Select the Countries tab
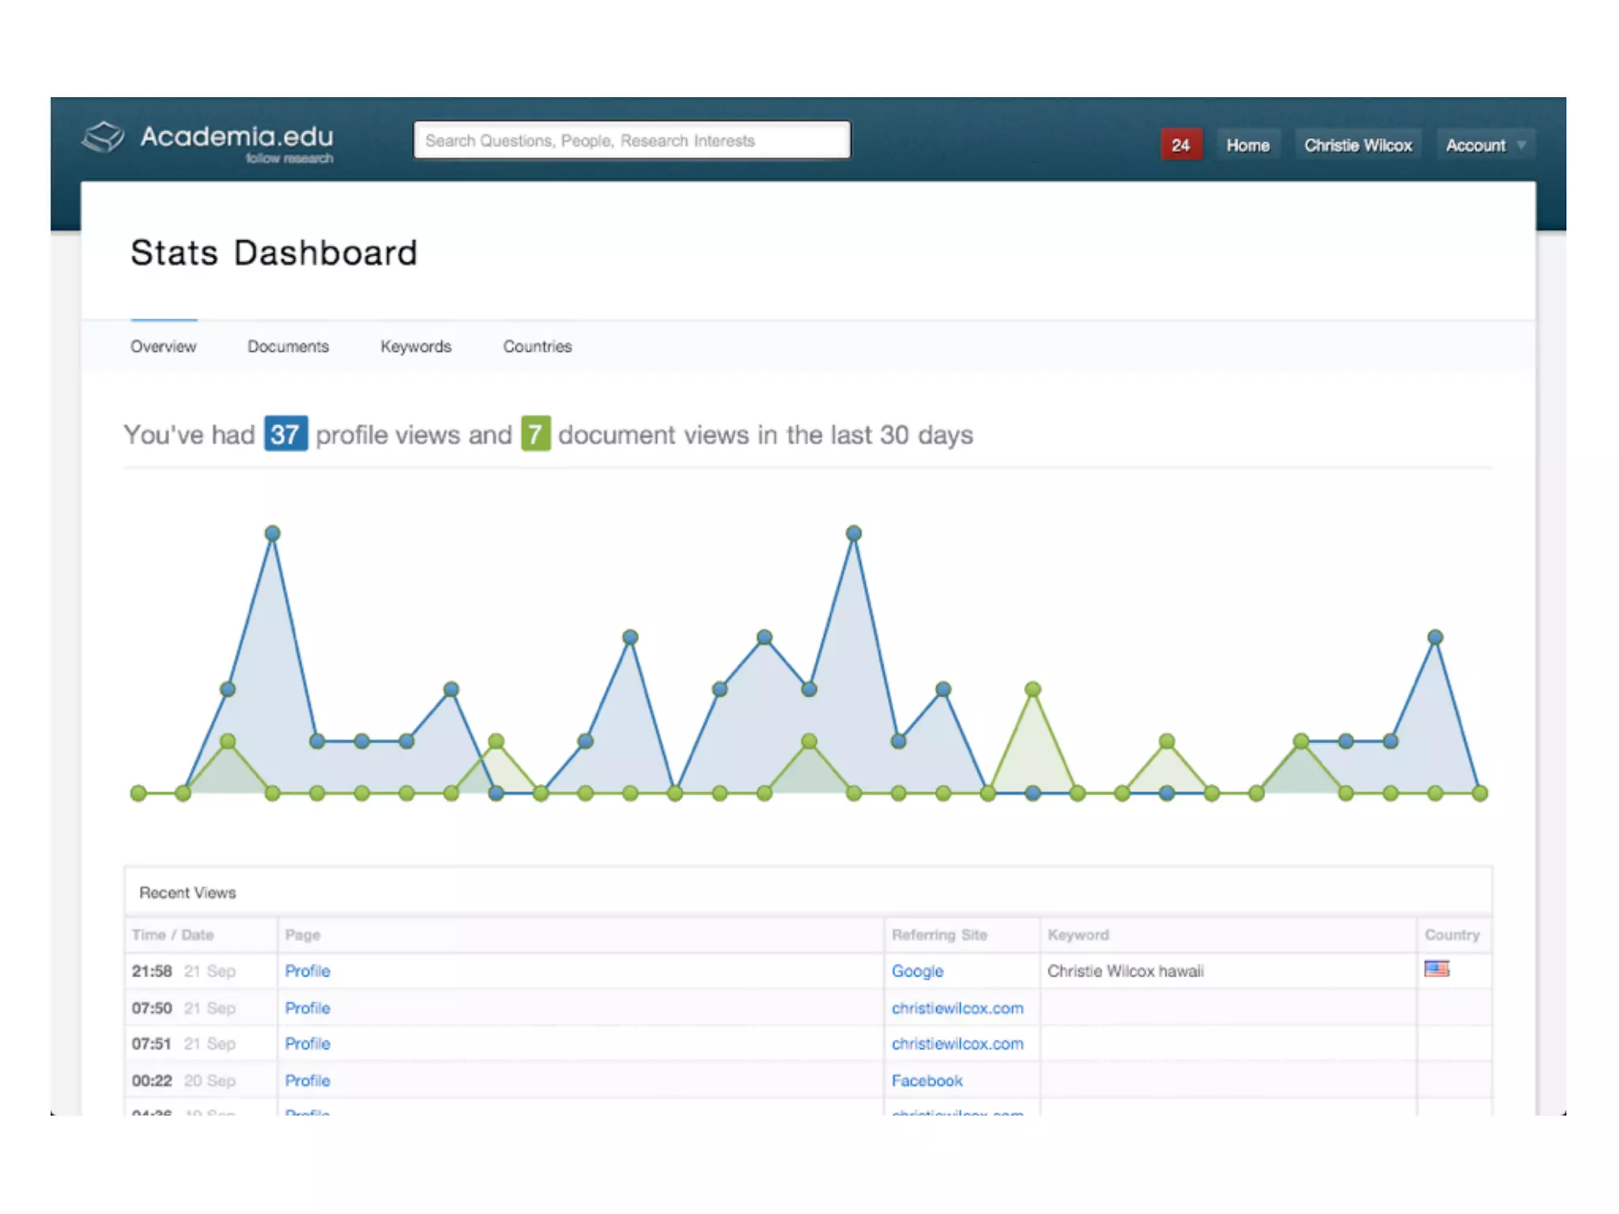Viewport: 1619px width, 1214px height. pyautogui.click(x=538, y=346)
